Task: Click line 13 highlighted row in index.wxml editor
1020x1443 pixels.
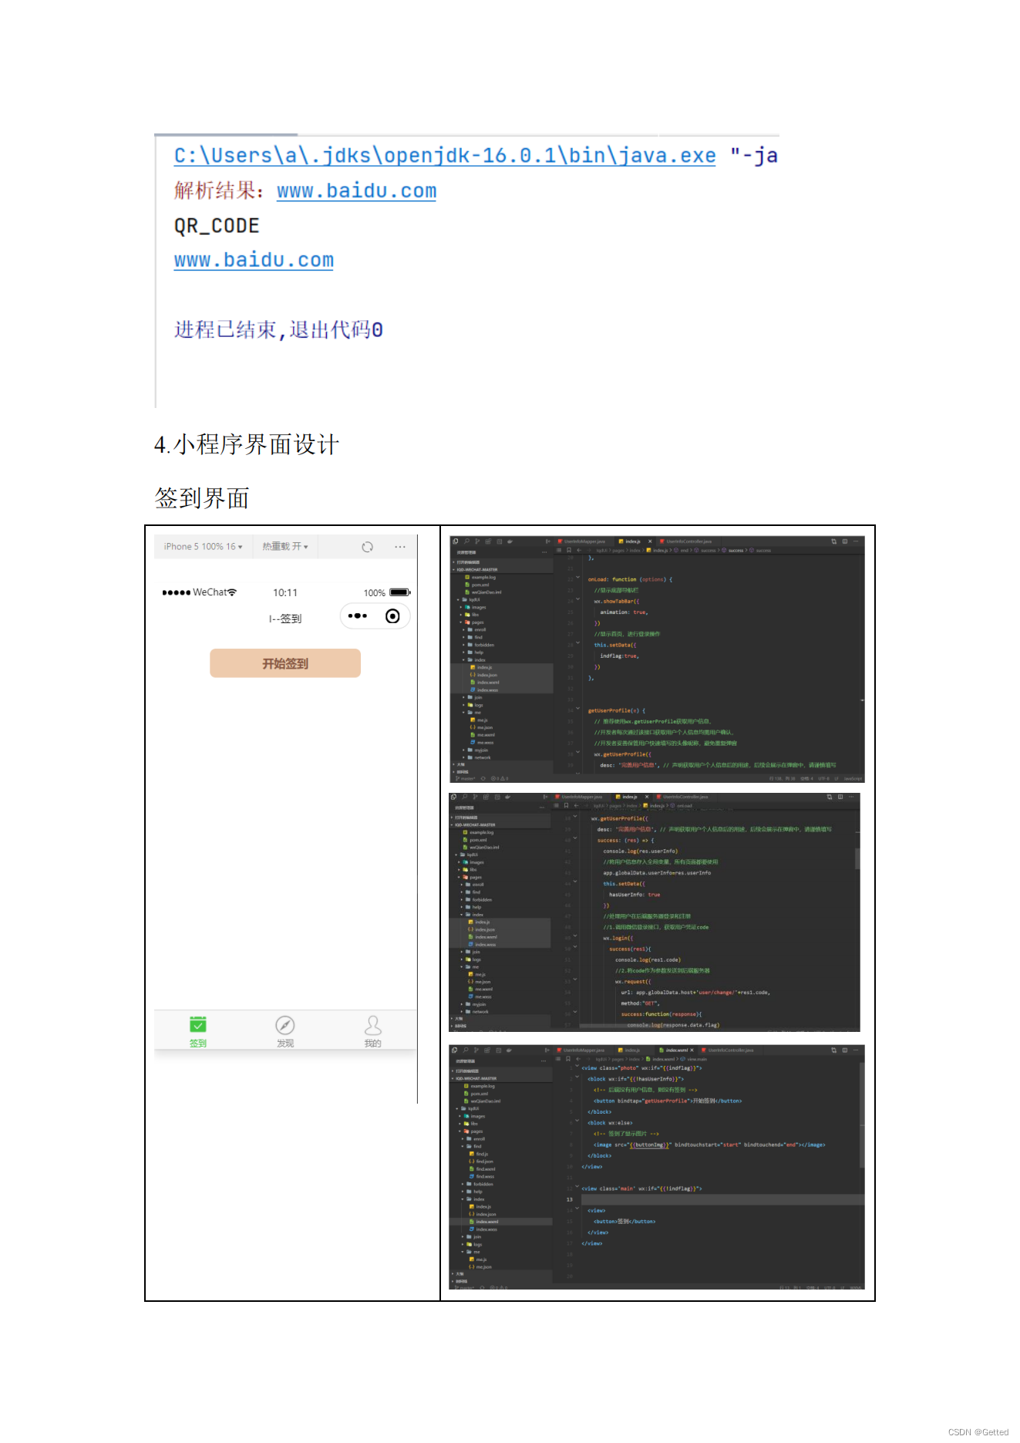Action: pyautogui.click(x=722, y=1199)
